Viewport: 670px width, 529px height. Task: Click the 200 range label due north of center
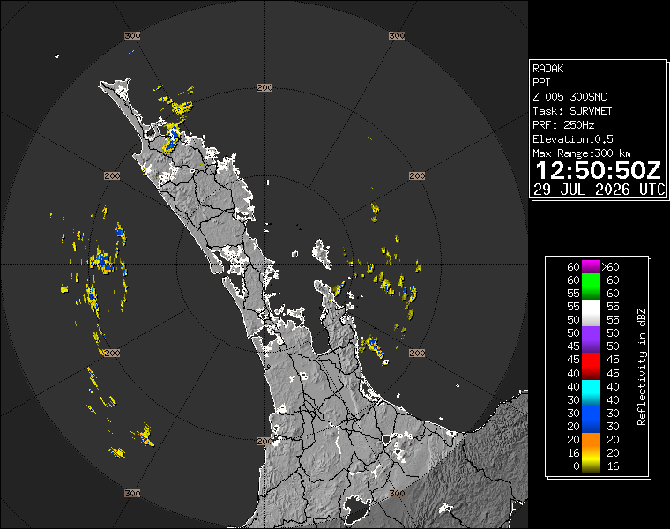264,87
